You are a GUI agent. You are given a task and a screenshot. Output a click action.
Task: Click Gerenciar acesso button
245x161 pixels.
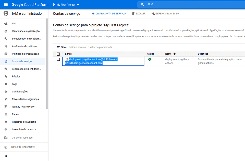165,14
